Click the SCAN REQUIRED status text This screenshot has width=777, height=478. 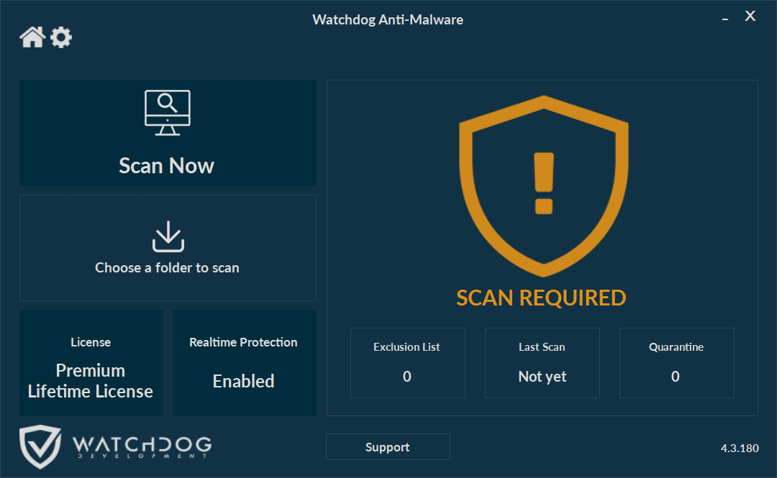[541, 298]
